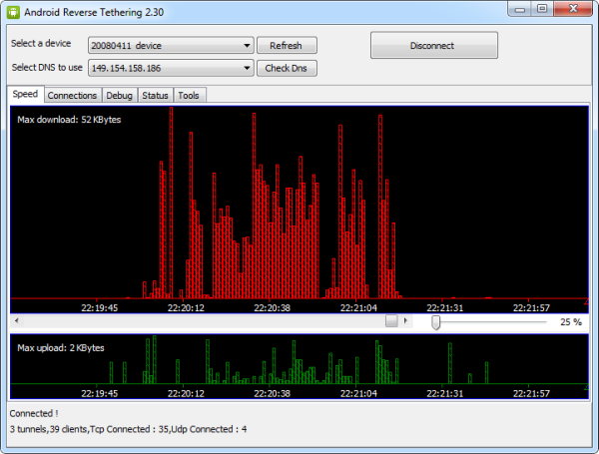Click the Select a device label
This screenshot has height=454, width=599.
click(x=41, y=44)
